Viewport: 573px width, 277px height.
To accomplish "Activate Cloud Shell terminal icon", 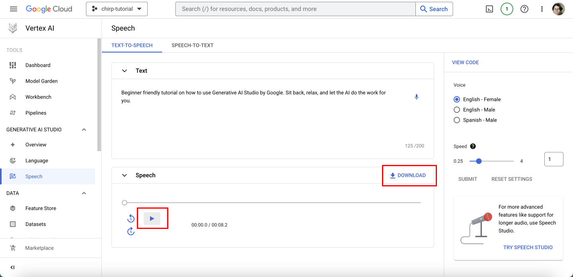I will 489,9.
